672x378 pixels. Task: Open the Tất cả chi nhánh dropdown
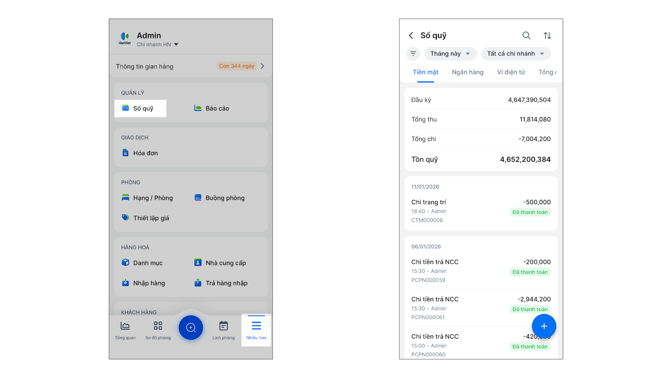tap(516, 54)
